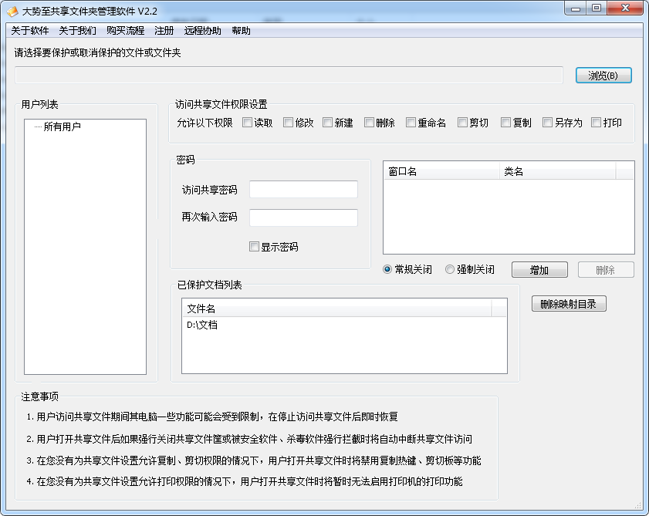The width and height of the screenshot is (649, 516).
Task: Open the 关于软件 menu
Action: coord(30,31)
